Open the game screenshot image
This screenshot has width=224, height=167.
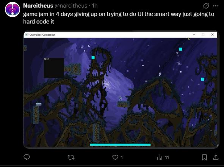(121, 89)
